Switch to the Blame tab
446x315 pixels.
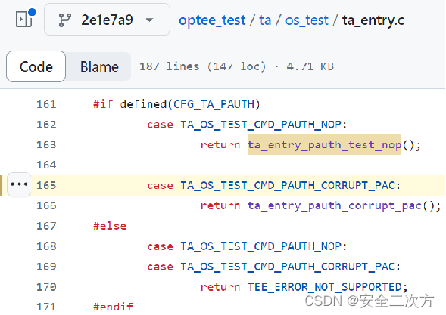99,66
